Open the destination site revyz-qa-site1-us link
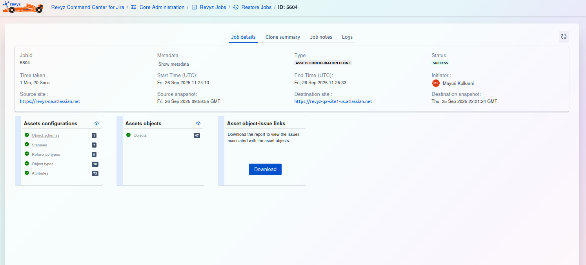 (333, 101)
